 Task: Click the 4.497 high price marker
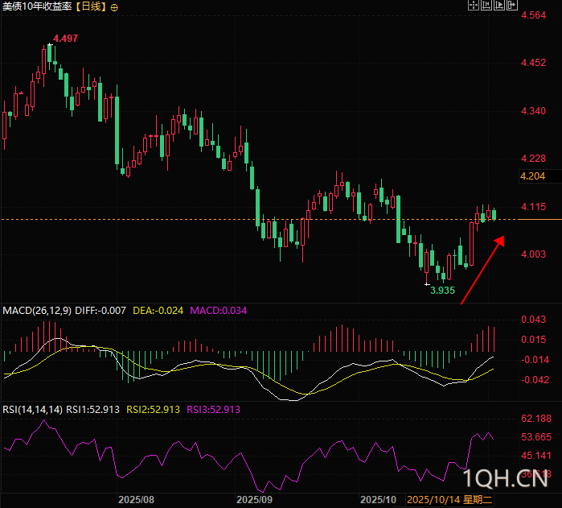click(65, 39)
